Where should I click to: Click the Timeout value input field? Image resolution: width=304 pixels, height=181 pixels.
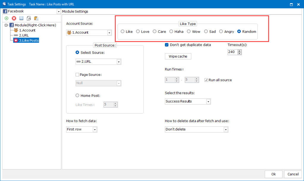(232, 52)
